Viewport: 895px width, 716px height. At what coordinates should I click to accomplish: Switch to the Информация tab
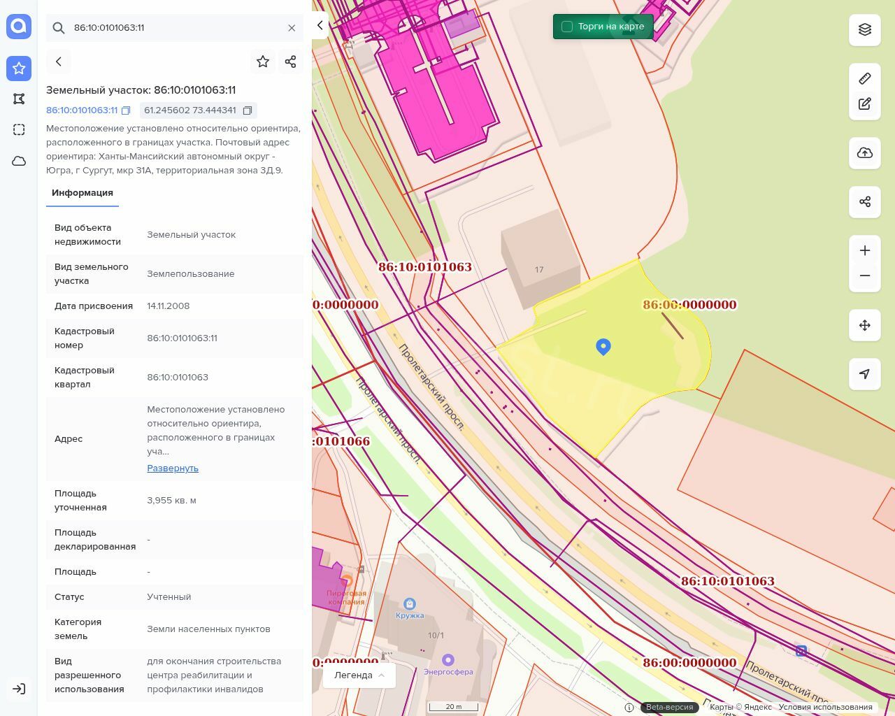pos(83,193)
